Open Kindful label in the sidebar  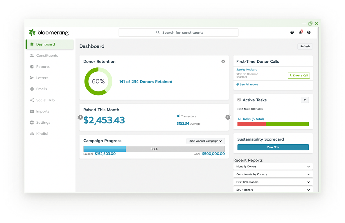[42, 134]
